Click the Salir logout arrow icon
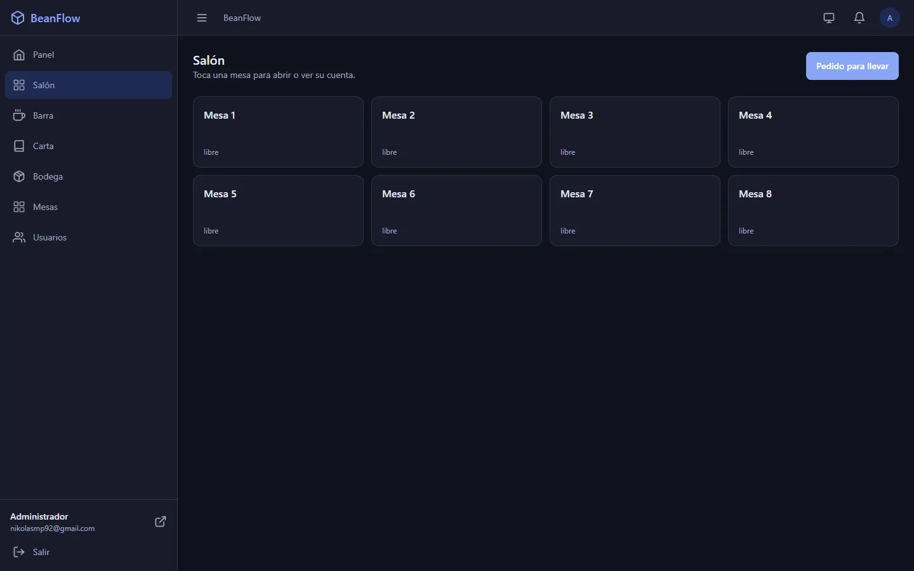The image size is (914, 571). pos(19,552)
